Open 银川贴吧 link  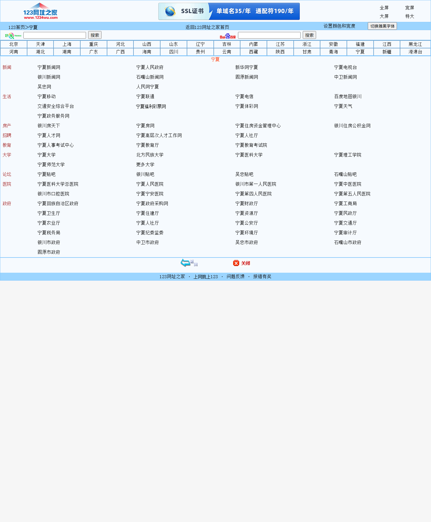tap(145, 175)
